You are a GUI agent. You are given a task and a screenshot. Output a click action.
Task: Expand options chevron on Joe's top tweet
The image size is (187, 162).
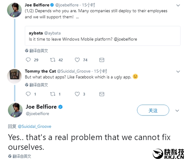[x=178, y=6]
